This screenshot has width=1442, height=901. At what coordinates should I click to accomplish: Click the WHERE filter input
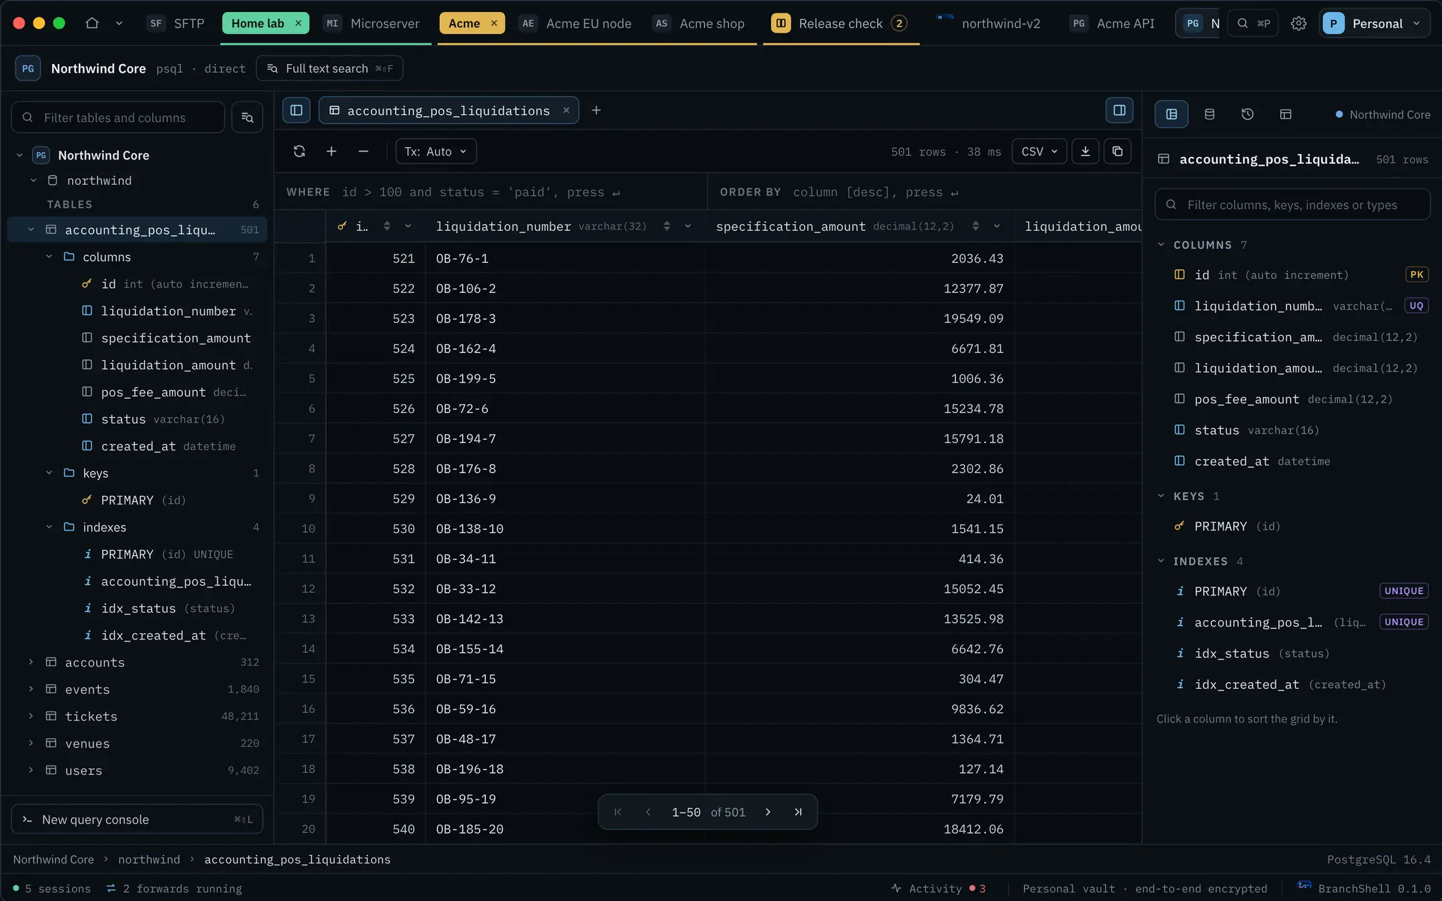(x=491, y=192)
